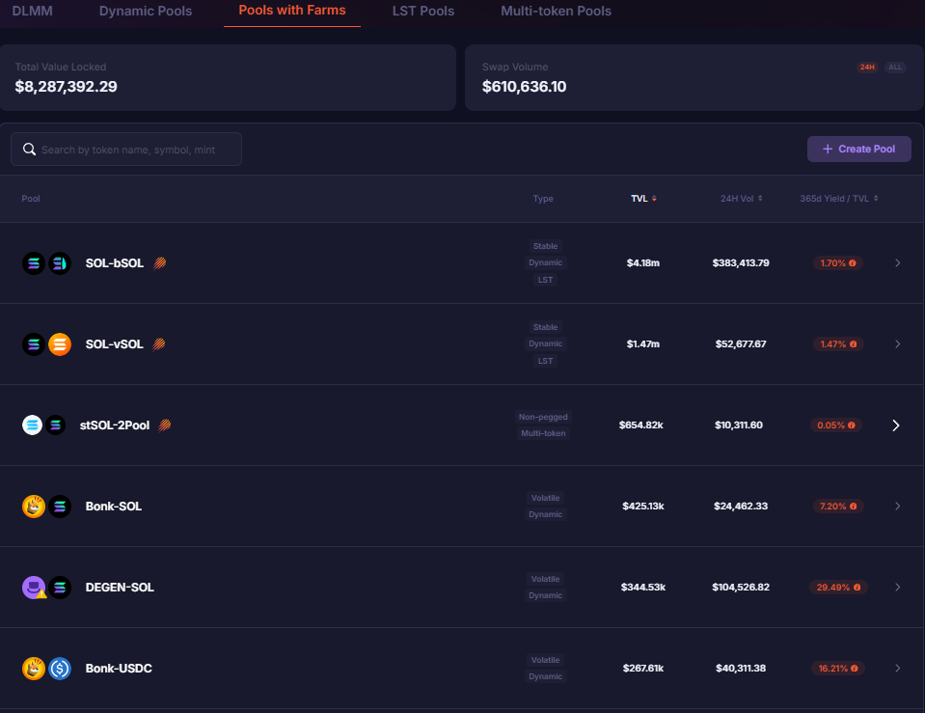Expand the Bonk-USDC row chevron
Image resolution: width=925 pixels, height=713 pixels.
click(x=897, y=669)
